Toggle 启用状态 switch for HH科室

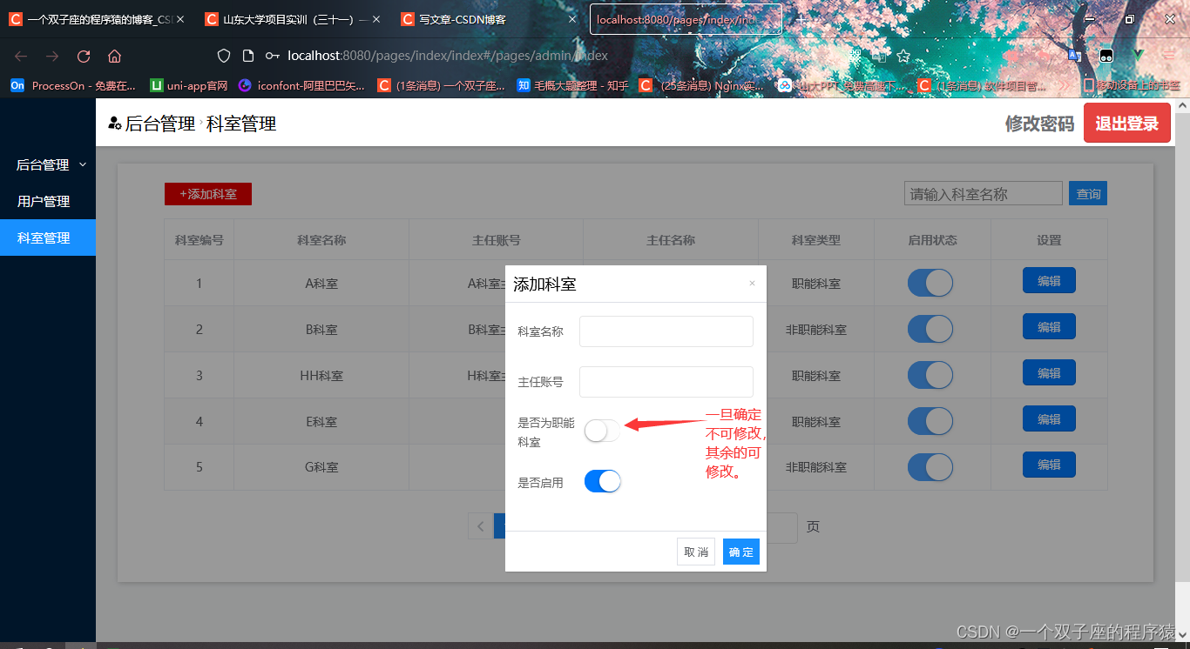click(x=930, y=375)
